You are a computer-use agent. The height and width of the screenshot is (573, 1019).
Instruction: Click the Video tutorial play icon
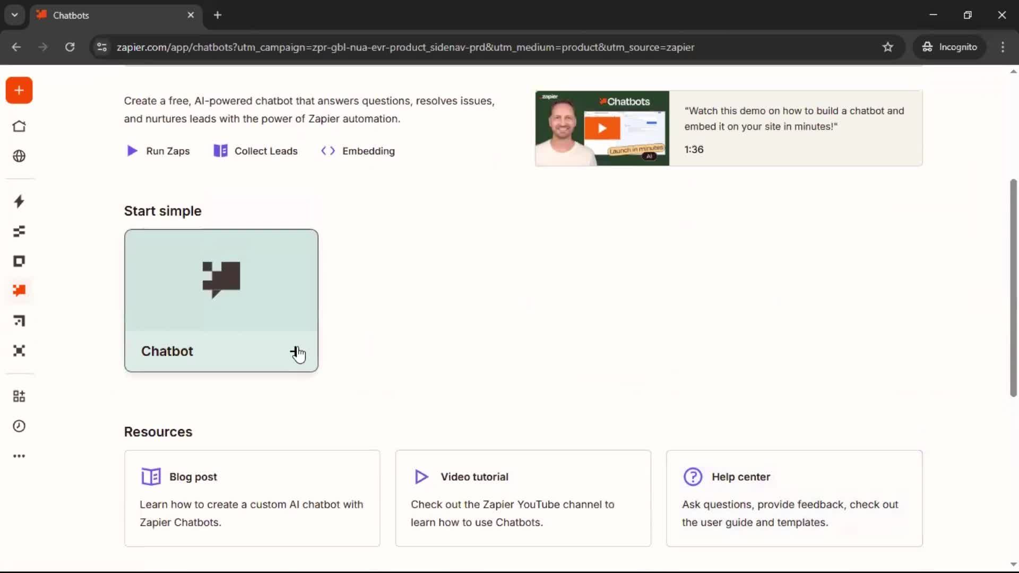tap(421, 476)
